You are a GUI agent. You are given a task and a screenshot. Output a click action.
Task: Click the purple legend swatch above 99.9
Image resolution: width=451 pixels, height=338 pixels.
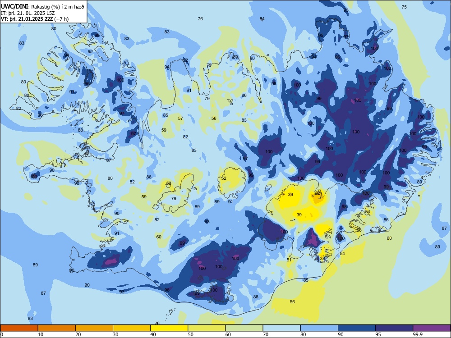click(432, 328)
